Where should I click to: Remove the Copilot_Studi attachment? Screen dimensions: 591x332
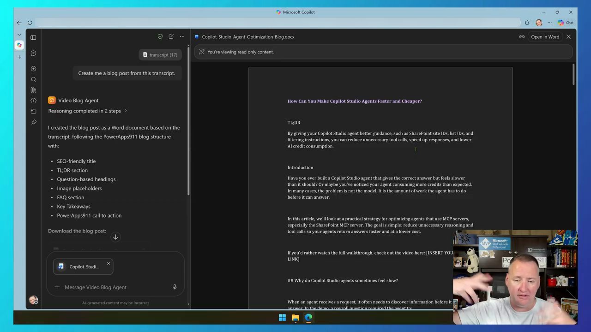click(109, 263)
